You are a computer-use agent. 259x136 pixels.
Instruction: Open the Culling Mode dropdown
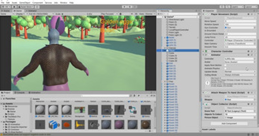coord(240,75)
